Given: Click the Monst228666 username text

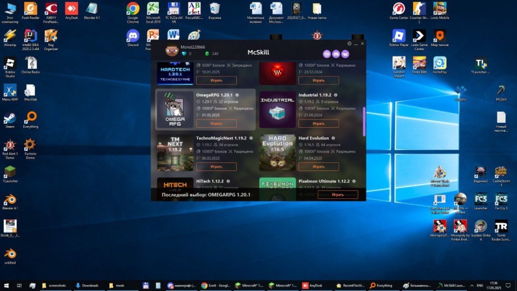Looking at the screenshot, I should pos(193,47).
